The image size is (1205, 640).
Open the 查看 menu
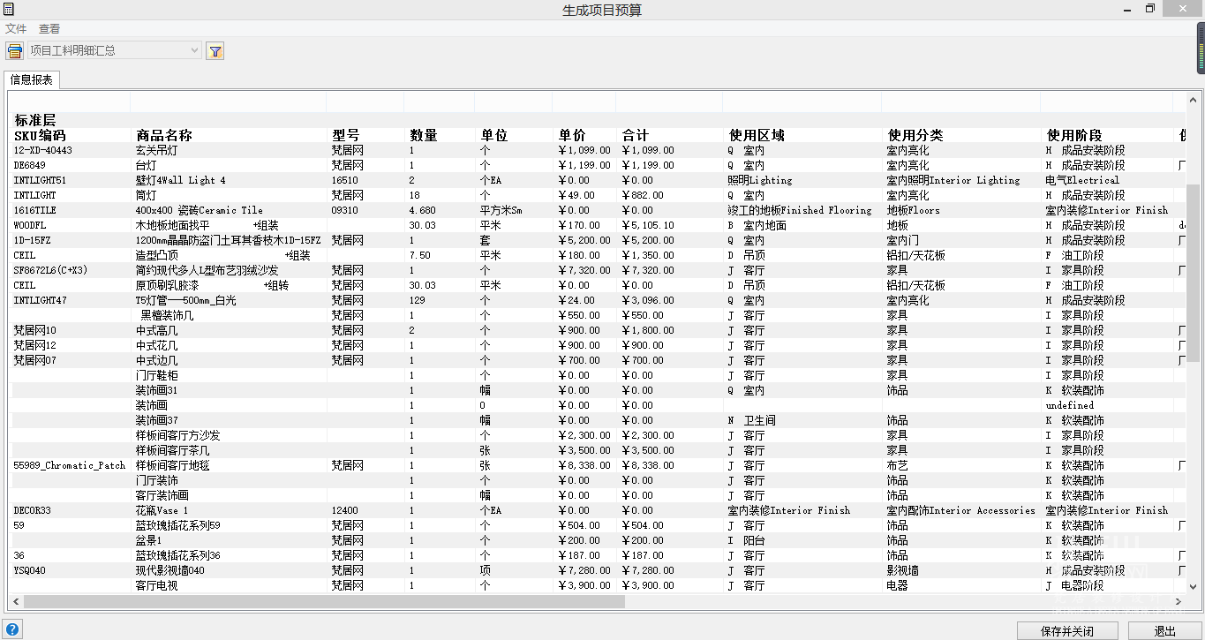click(49, 29)
